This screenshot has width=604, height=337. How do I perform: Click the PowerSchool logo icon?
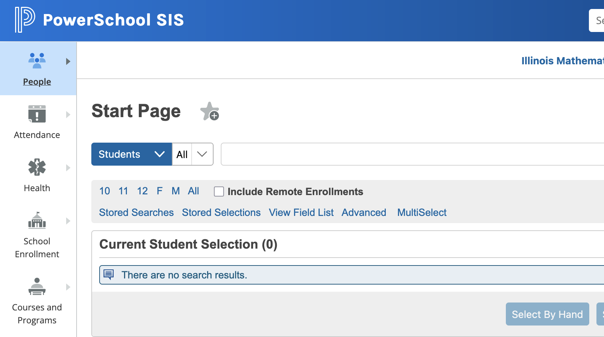24,20
